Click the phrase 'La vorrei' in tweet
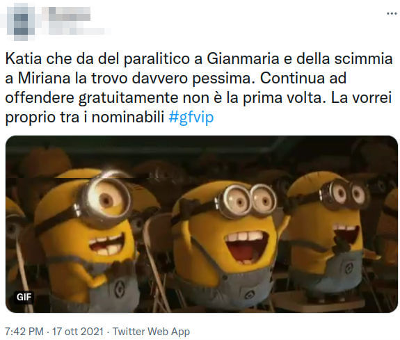This screenshot has width=400, height=340. click(361, 98)
